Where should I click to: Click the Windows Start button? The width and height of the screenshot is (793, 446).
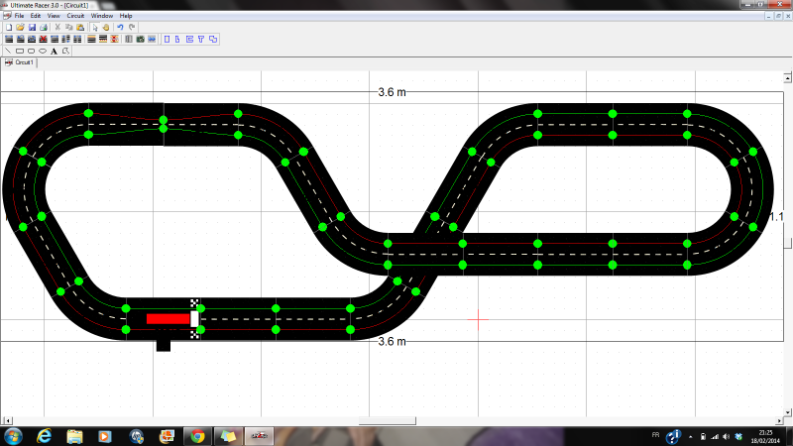point(13,436)
